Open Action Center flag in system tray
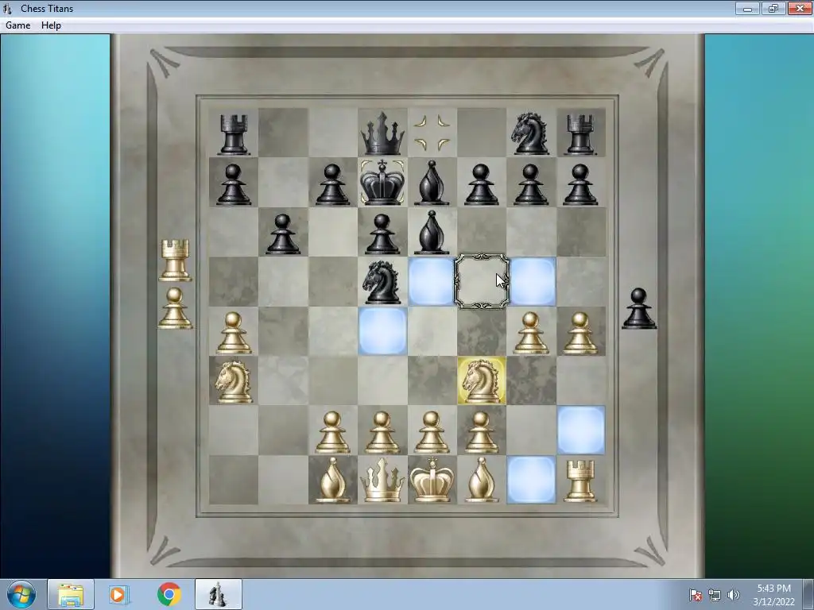 click(x=696, y=595)
